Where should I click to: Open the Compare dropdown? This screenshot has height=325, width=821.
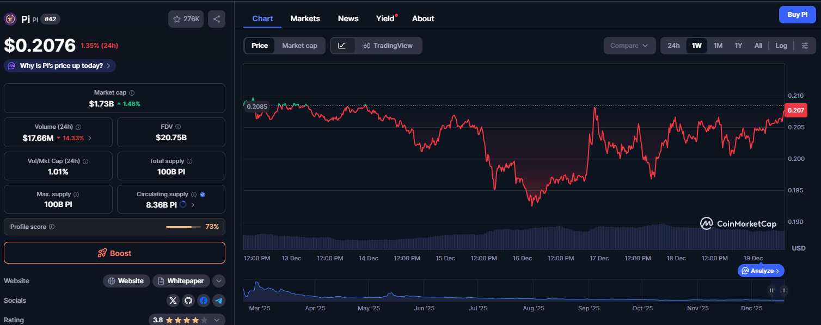629,46
